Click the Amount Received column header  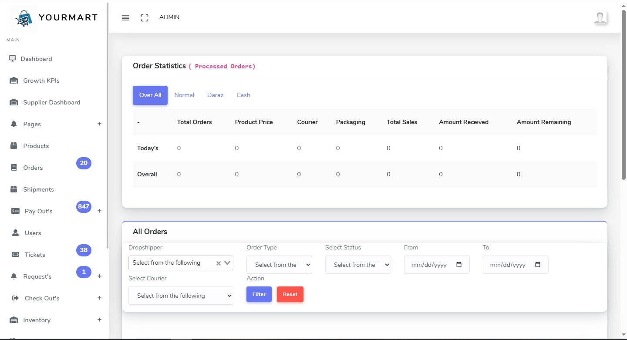[464, 122]
